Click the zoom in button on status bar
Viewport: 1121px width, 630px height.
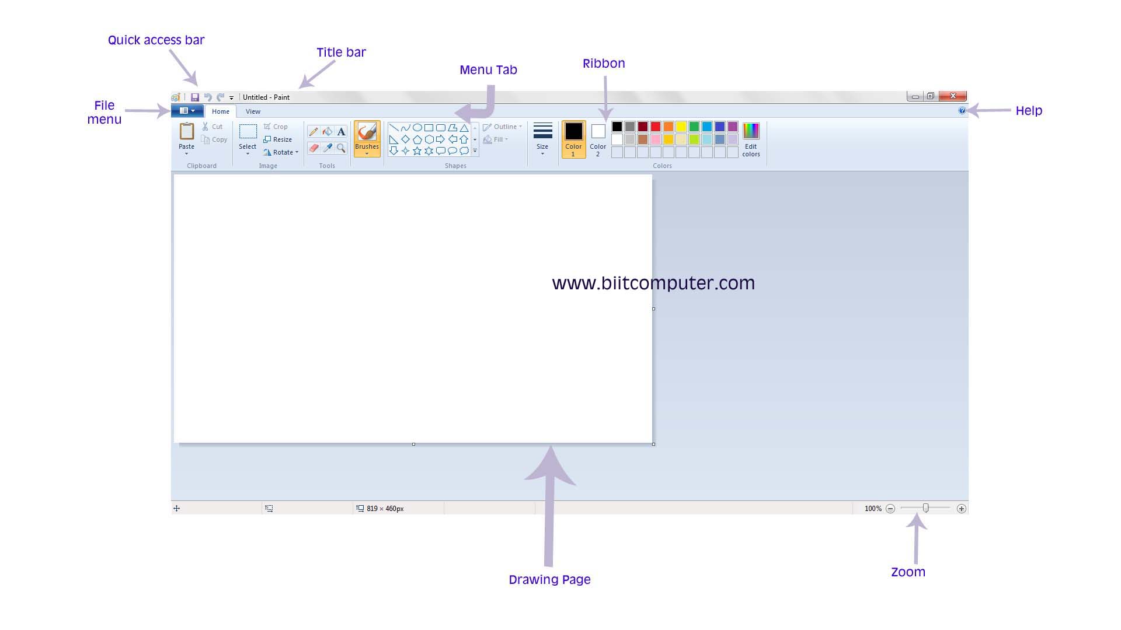(x=960, y=508)
